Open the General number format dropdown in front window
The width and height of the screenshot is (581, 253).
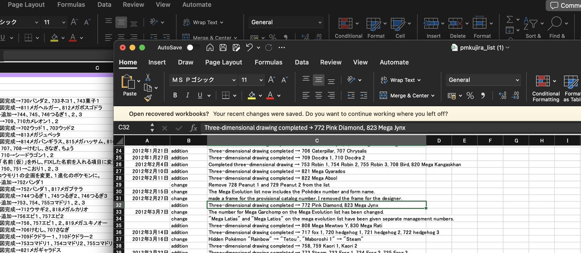[x=484, y=80]
